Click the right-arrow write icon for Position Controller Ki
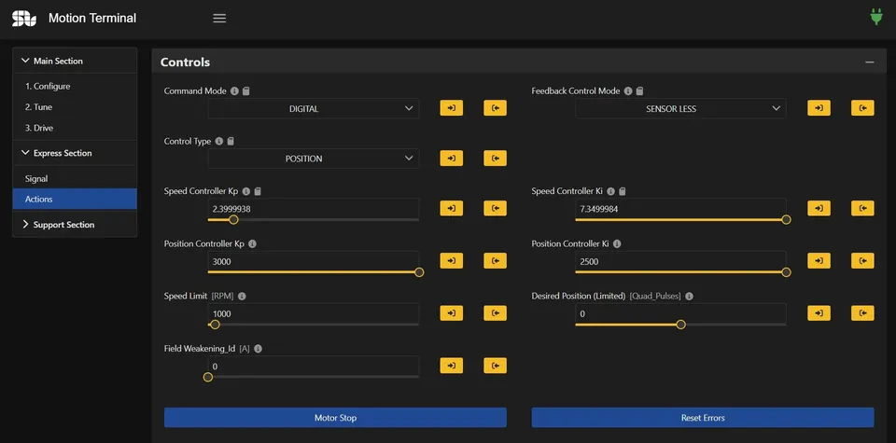Image resolution: width=896 pixels, height=443 pixels. (x=819, y=261)
